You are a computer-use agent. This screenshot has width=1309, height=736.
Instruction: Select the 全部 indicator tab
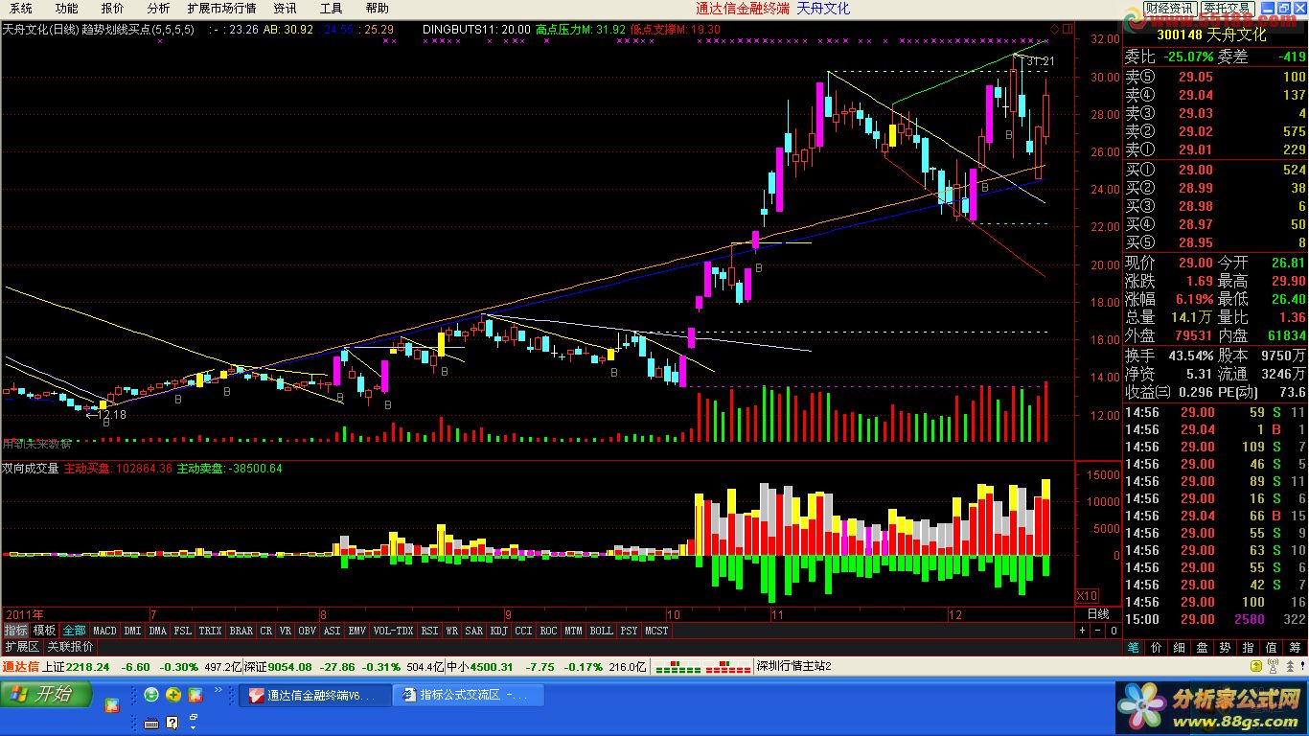[74, 631]
